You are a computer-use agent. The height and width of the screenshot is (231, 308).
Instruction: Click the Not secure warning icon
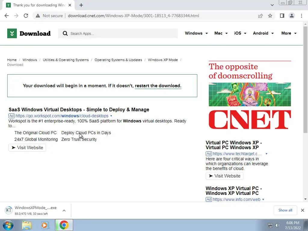pos(38,16)
